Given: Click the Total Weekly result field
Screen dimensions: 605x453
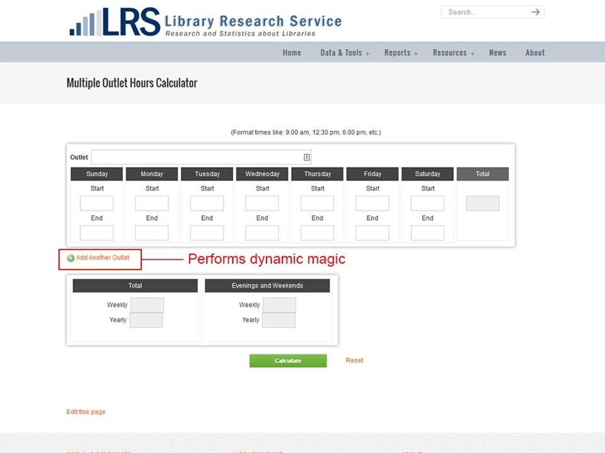Looking at the screenshot, I should (x=147, y=305).
